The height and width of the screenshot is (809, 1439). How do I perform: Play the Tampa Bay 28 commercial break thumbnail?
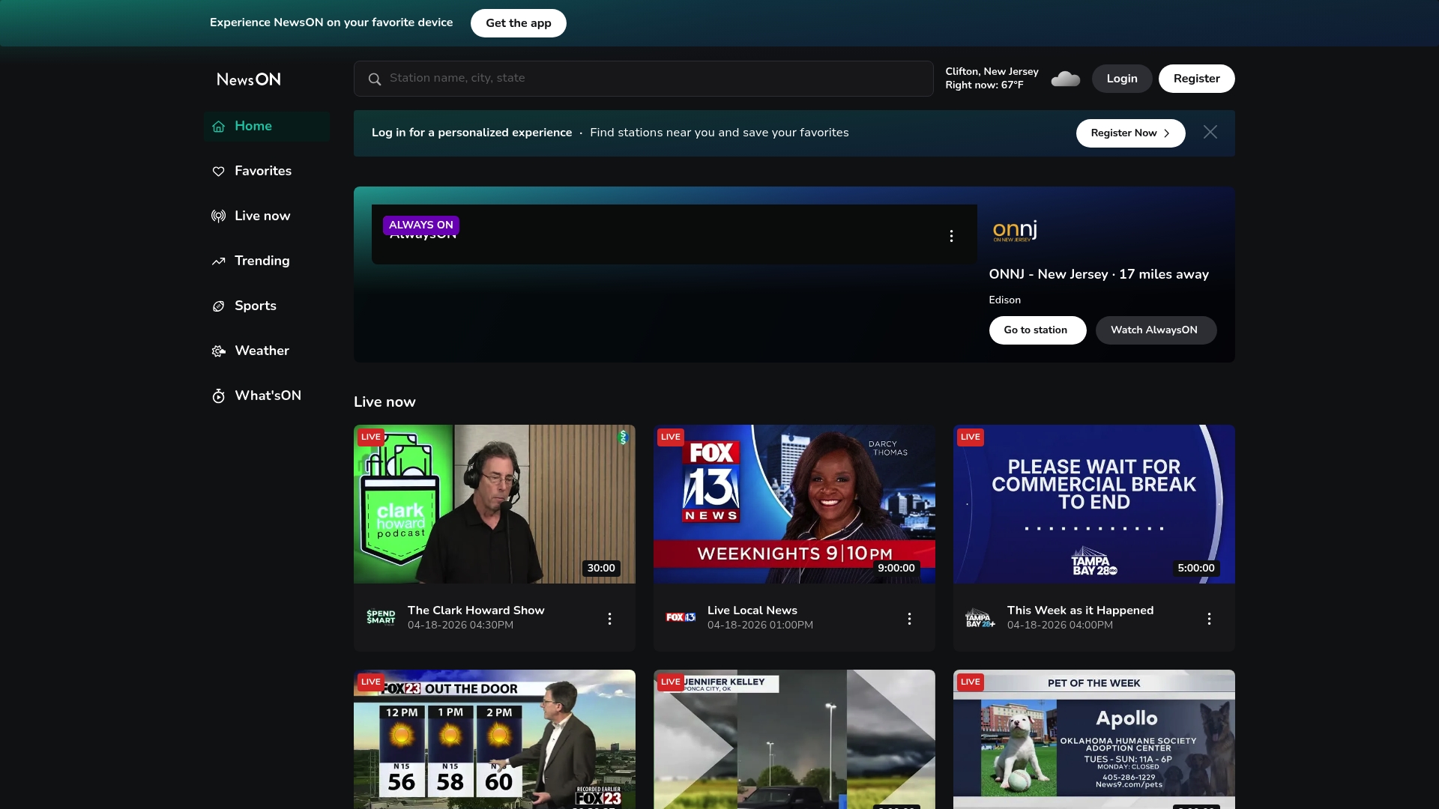[1094, 504]
